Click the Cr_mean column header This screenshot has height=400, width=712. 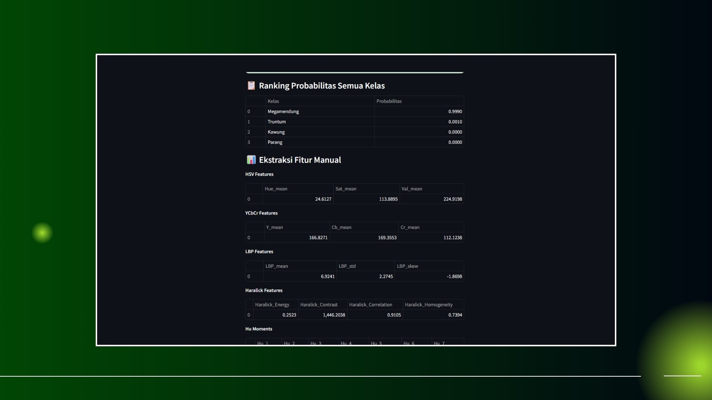(410, 227)
